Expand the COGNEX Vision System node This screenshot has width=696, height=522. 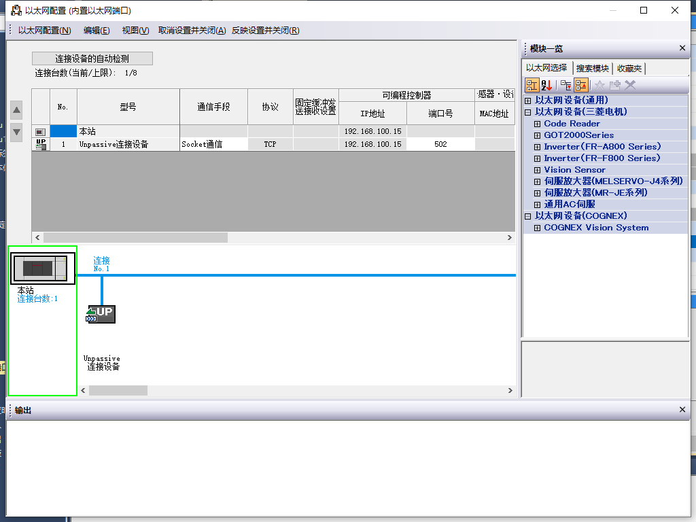point(537,228)
